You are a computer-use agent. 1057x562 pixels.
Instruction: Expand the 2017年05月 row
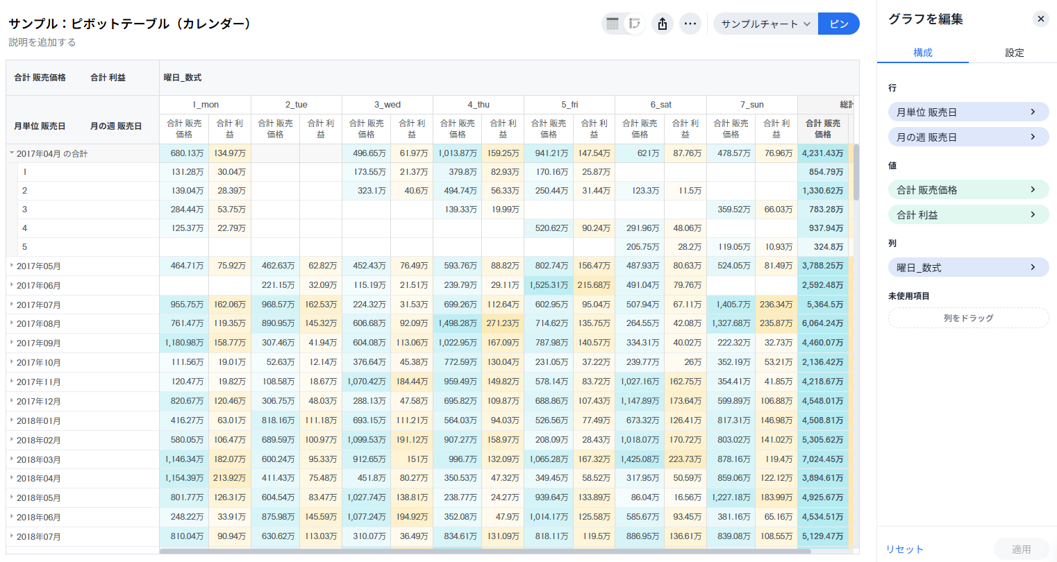12,266
